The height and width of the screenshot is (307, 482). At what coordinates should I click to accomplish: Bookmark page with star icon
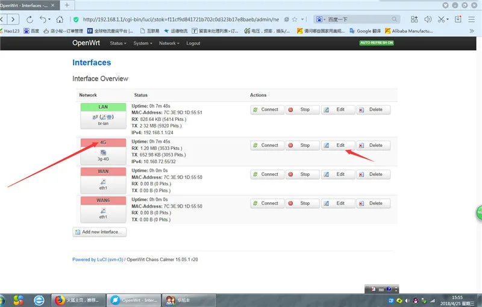(x=295, y=19)
